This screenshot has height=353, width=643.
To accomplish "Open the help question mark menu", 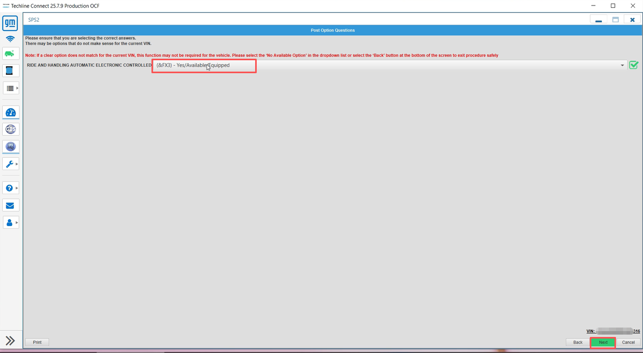I will coord(11,188).
